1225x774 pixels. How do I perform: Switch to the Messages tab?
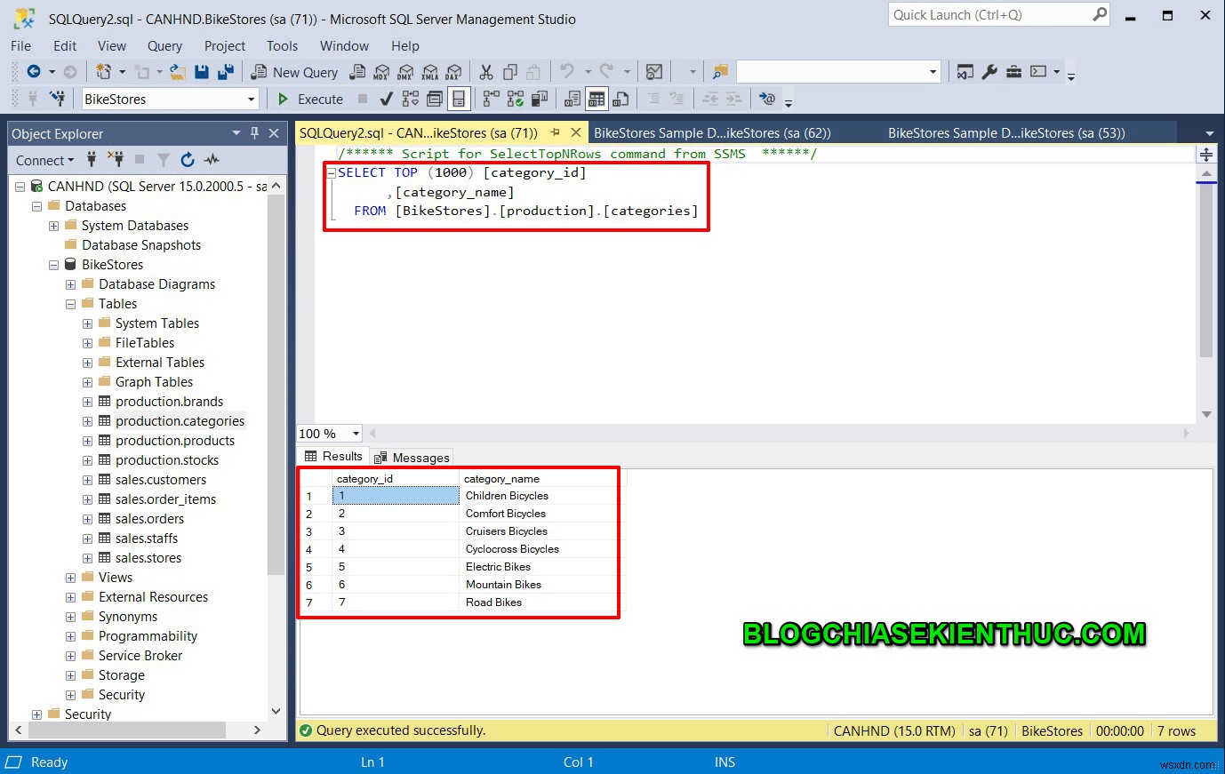coord(412,457)
